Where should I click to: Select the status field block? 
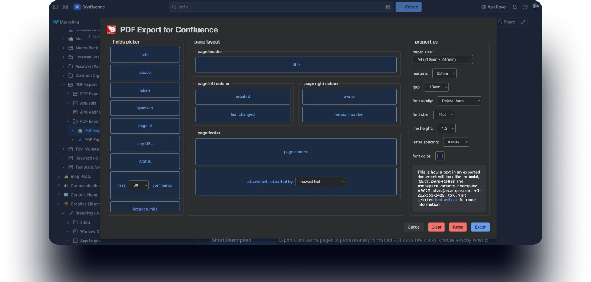[145, 161]
